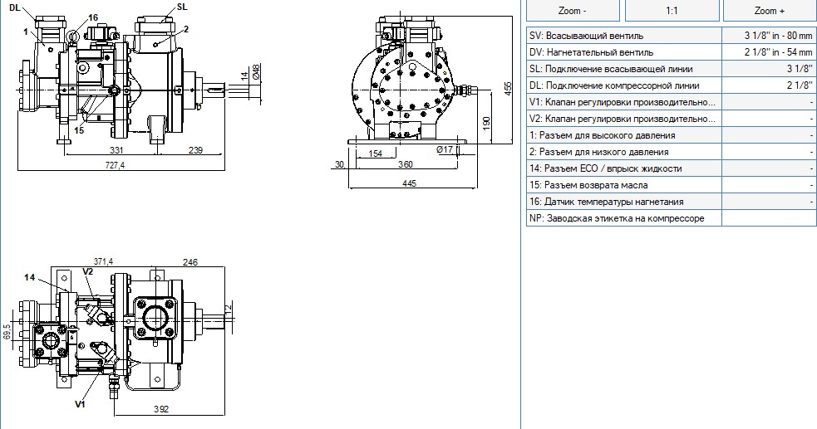Click the Zoom - button
Image resolution: width=817 pixels, height=429 pixels.
point(573,11)
